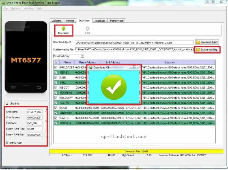Uncheck the PRELOADER checkbox
Screen dimensions: 228x170
coord(56,67)
